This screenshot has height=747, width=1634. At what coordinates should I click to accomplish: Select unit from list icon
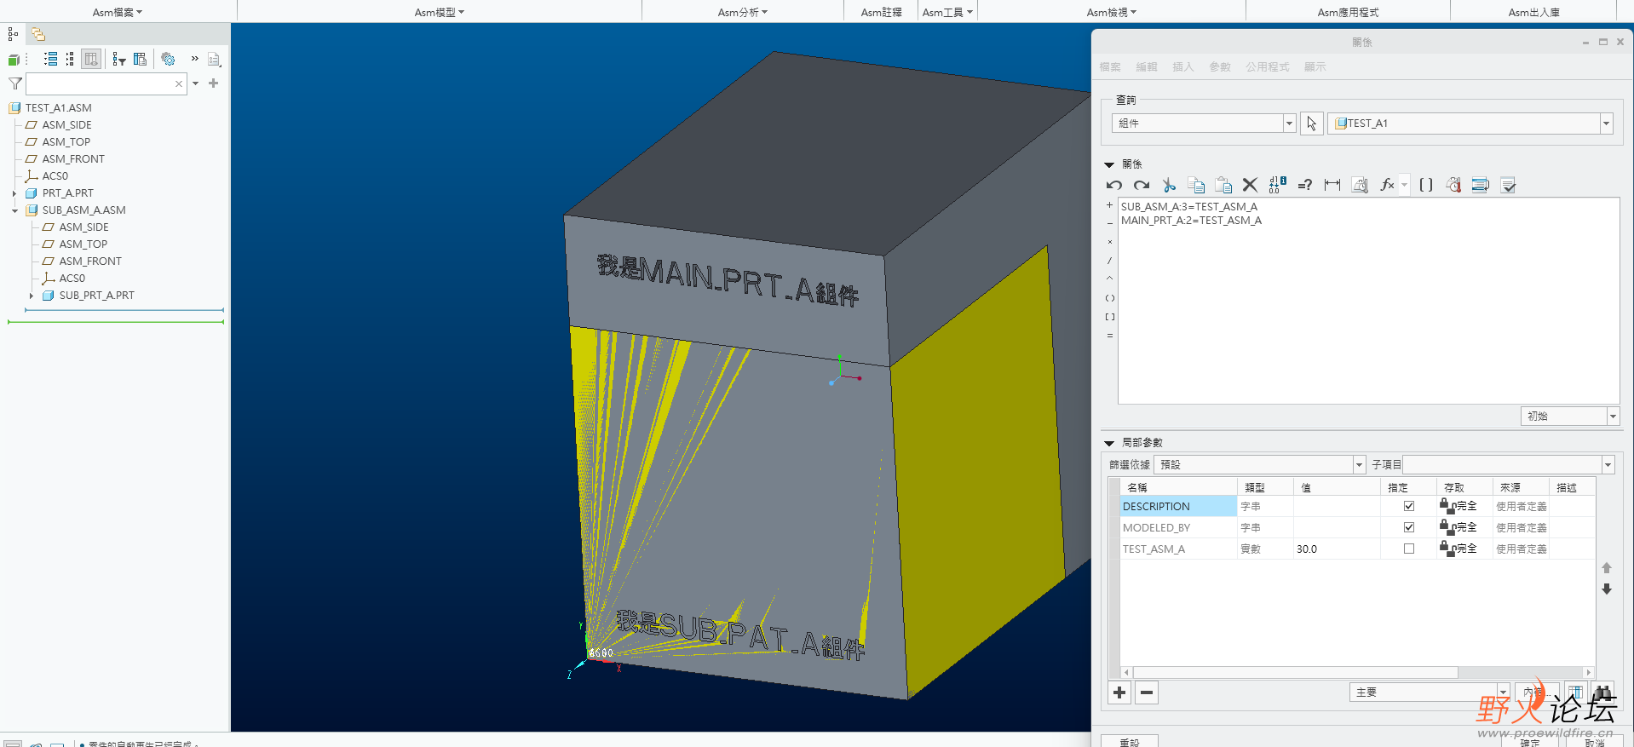[1453, 185]
